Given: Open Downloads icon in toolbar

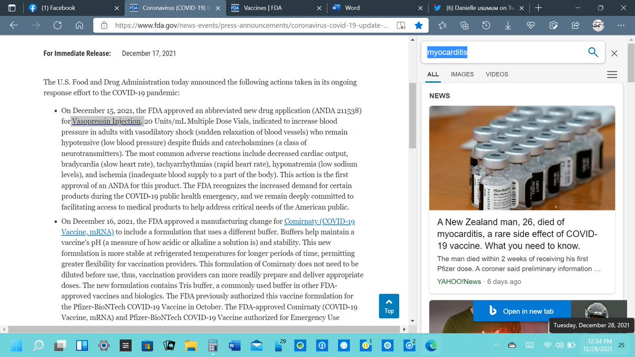Looking at the screenshot, I should (x=508, y=25).
